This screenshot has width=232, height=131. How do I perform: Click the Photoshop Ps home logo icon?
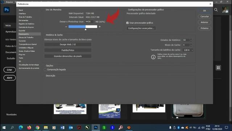click(7, 10)
